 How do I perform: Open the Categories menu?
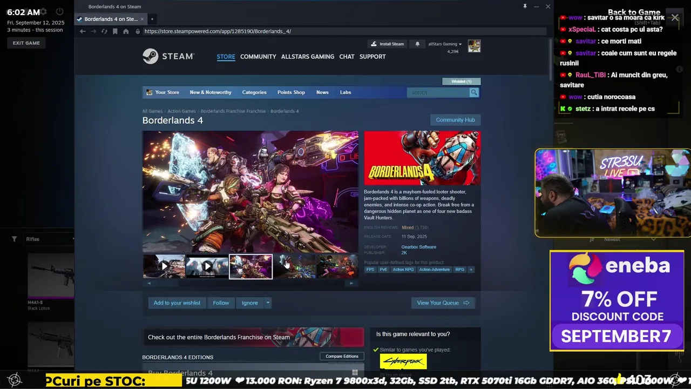(x=254, y=92)
